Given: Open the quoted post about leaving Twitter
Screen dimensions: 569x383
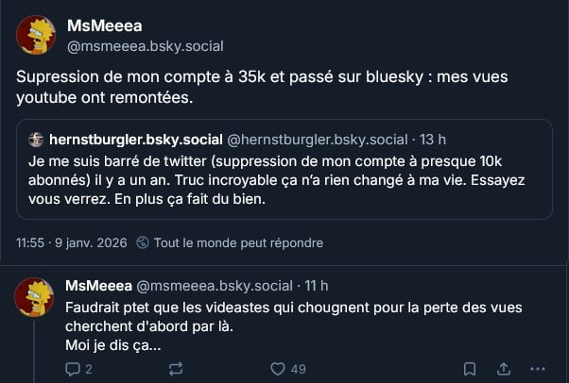Looking at the screenshot, I should pyautogui.click(x=284, y=180).
